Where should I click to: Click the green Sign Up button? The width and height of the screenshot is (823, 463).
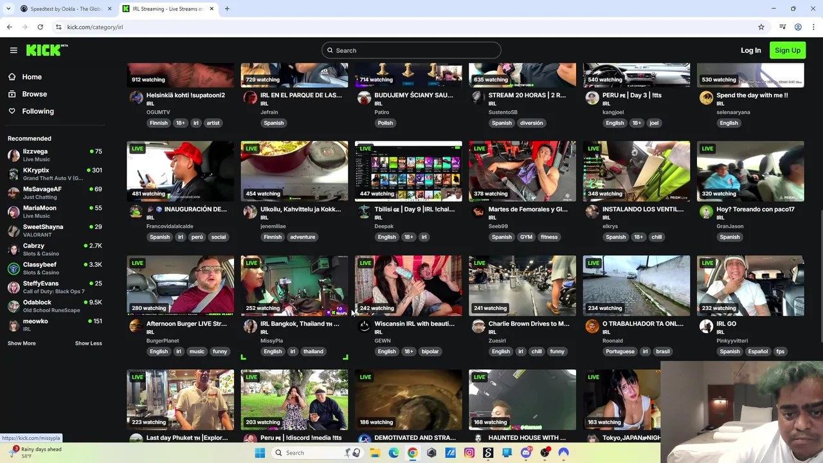pyautogui.click(x=787, y=50)
